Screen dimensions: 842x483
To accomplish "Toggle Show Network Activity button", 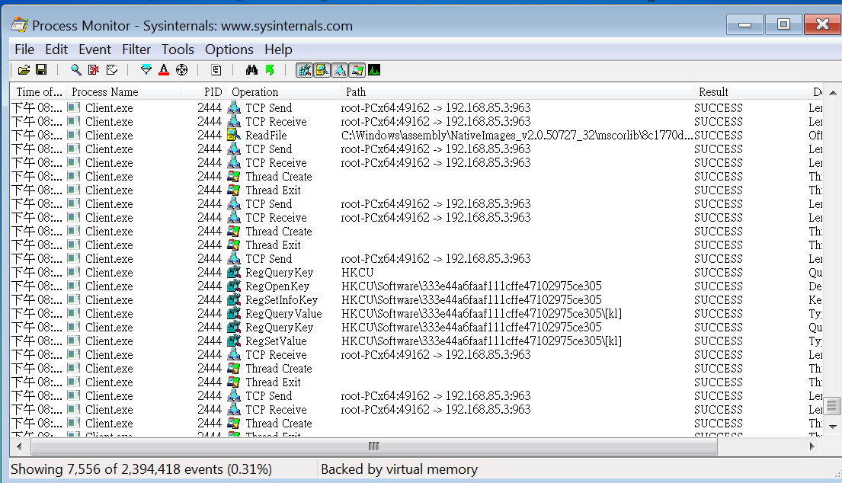I will [339, 70].
